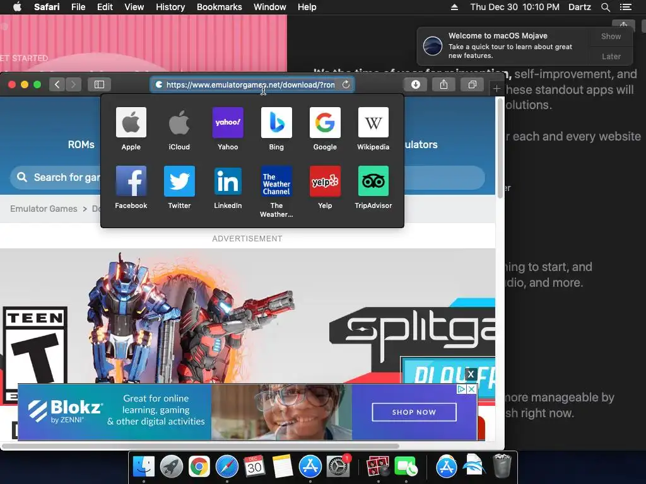This screenshot has width=646, height=484.
Task: Click the date and time in menu bar
Action: tap(515, 7)
